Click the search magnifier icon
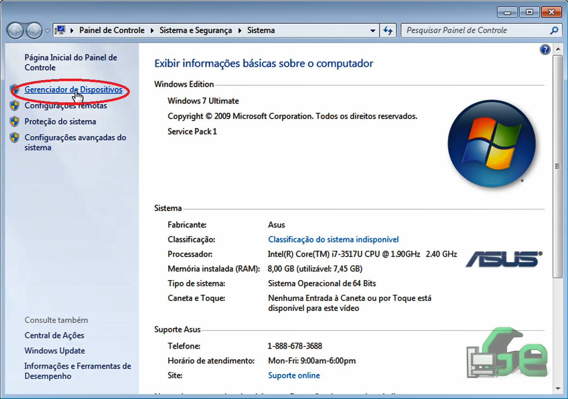 [554, 30]
